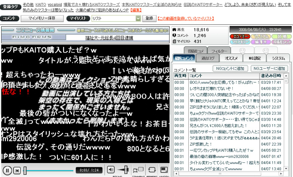Image resolution: width=293 pixels, height=177 pixels.
Task: Click the volume slider handle
Action: [126, 170]
